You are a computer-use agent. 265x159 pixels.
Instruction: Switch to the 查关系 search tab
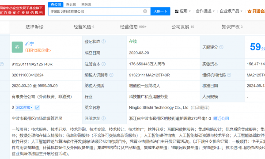(x=86, y=4)
